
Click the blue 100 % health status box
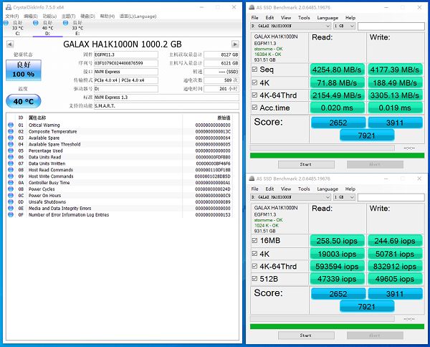(24, 70)
